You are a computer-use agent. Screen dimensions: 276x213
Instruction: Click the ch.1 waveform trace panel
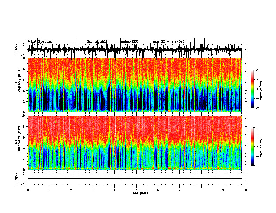[136, 49]
